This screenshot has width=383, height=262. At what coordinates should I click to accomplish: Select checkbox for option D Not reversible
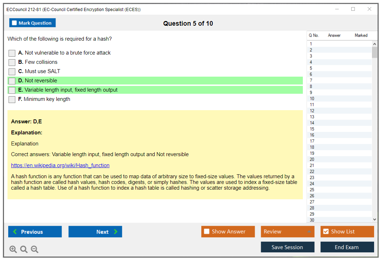point(12,81)
